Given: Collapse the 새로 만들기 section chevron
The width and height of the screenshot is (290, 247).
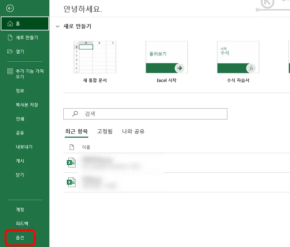Looking at the screenshot, I should 57,26.
